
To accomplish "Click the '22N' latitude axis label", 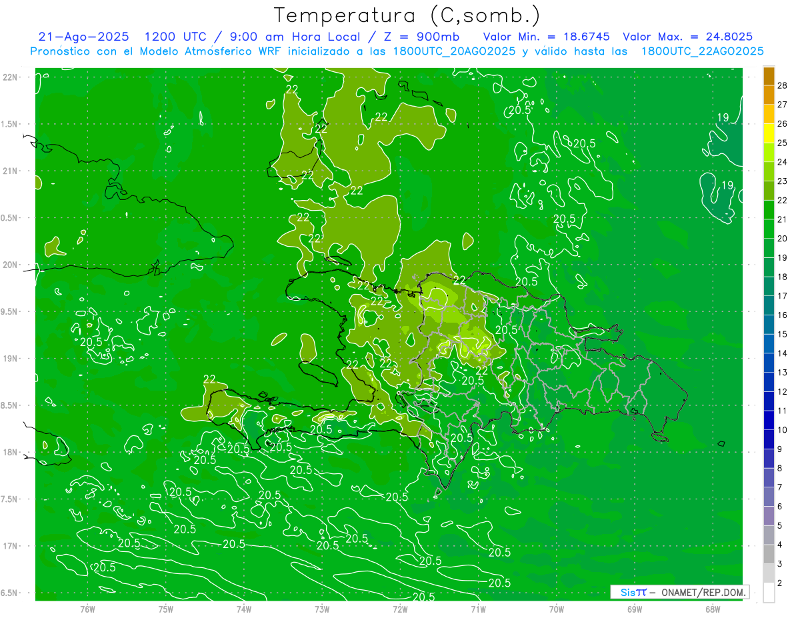I will click(x=10, y=77).
